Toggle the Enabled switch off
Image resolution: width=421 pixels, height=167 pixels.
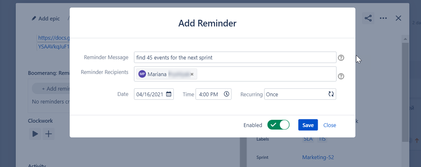click(278, 125)
